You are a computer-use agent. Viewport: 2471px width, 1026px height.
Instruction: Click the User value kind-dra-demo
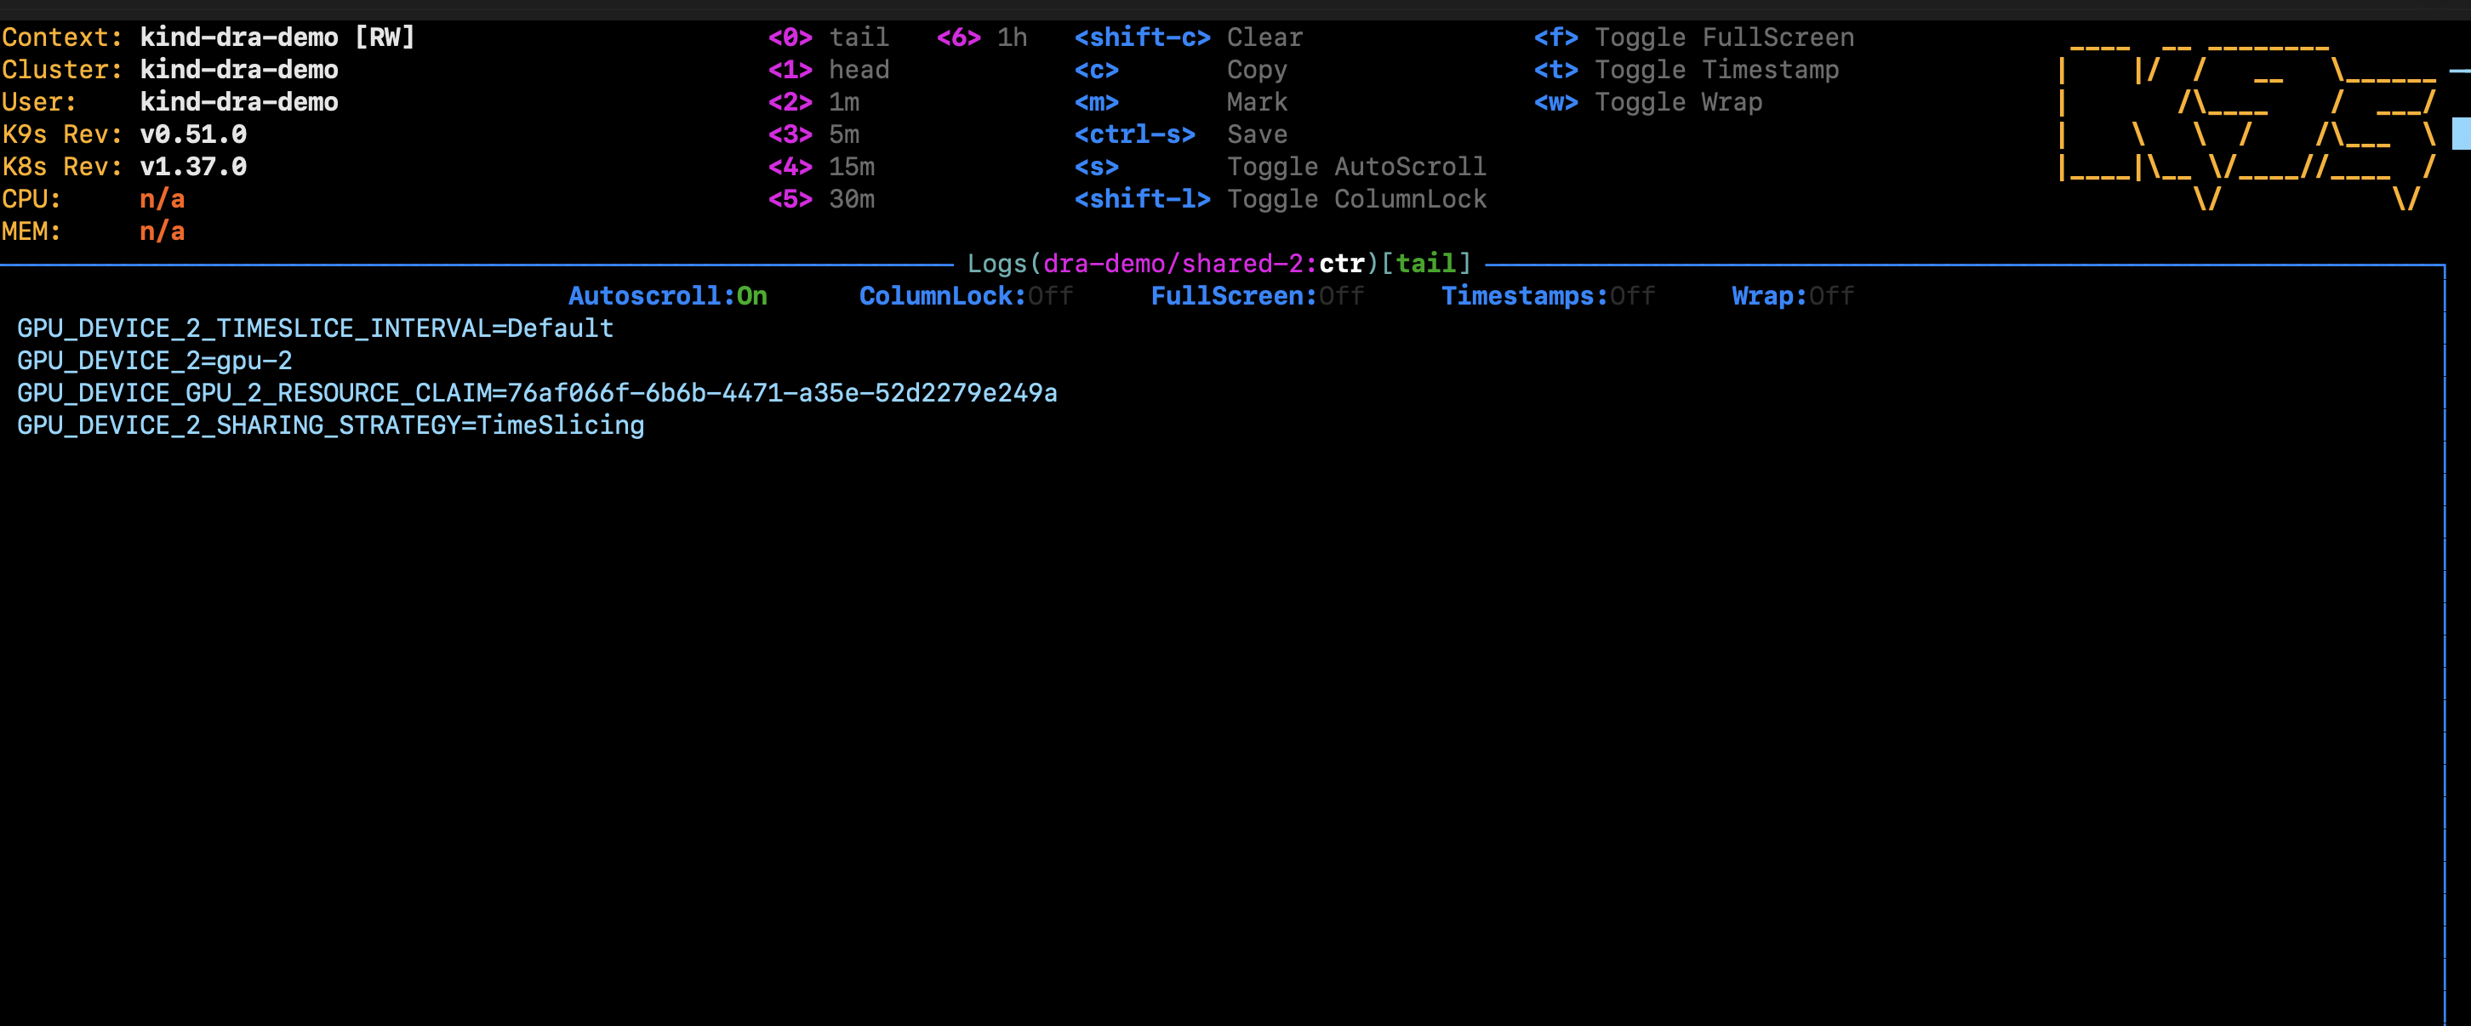(239, 101)
